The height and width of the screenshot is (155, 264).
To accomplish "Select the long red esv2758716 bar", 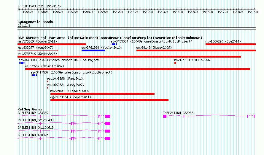I will pyautogui.click(x=129, y=57).
